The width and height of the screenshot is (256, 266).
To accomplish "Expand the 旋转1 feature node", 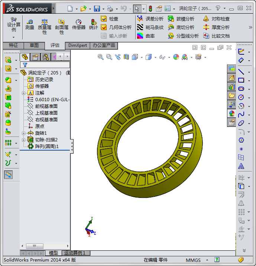I will click(24, 133).
